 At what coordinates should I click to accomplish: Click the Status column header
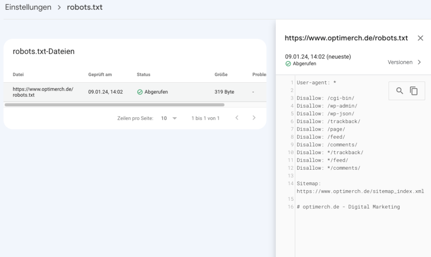click(x=144, y=74)
